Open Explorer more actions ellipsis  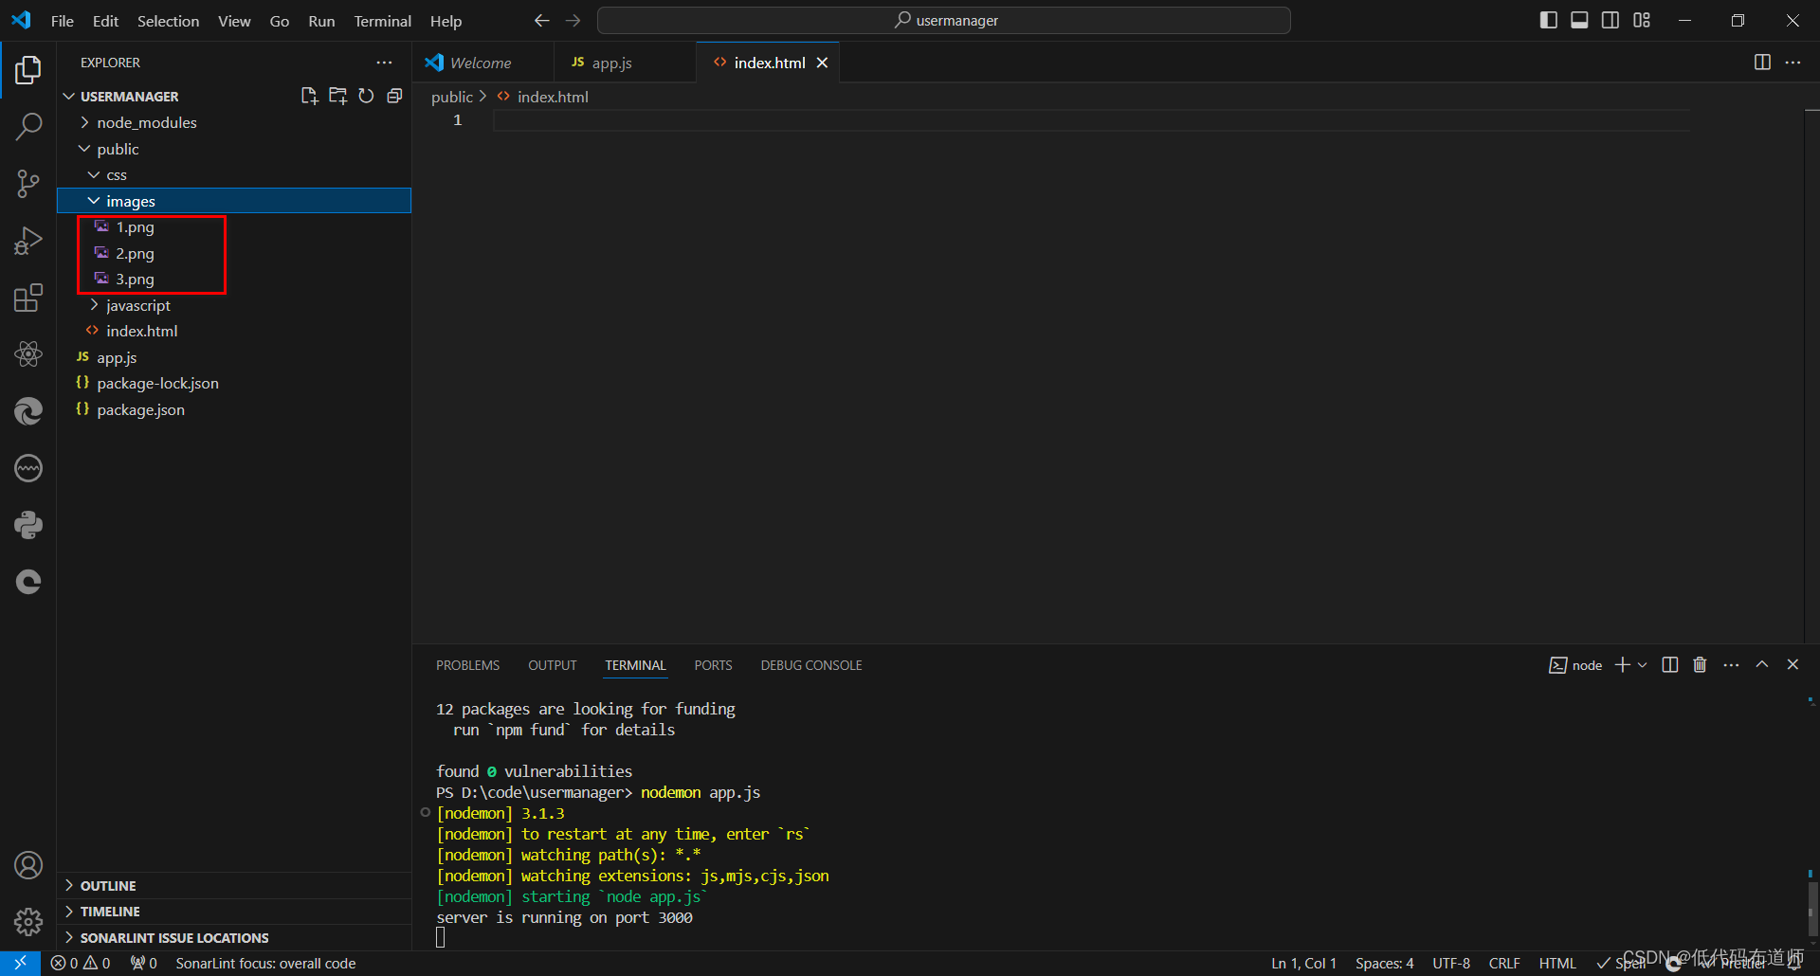(x=384, y=63)
